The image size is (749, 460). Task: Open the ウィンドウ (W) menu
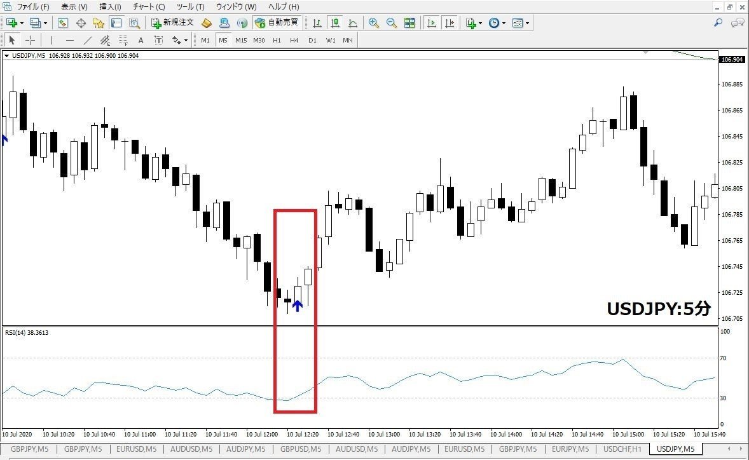[236, 7]
